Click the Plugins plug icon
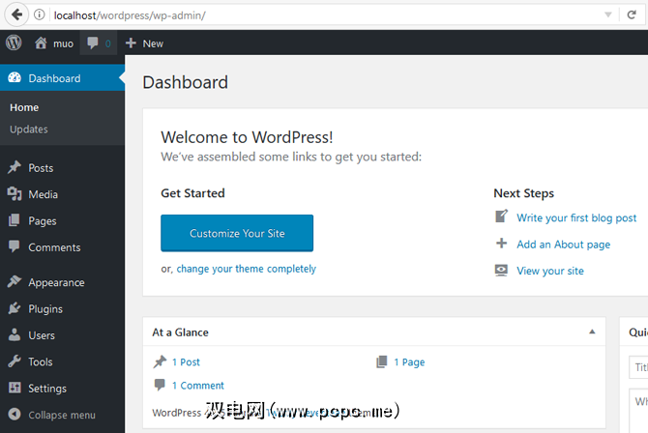 (x=14, y=309)
